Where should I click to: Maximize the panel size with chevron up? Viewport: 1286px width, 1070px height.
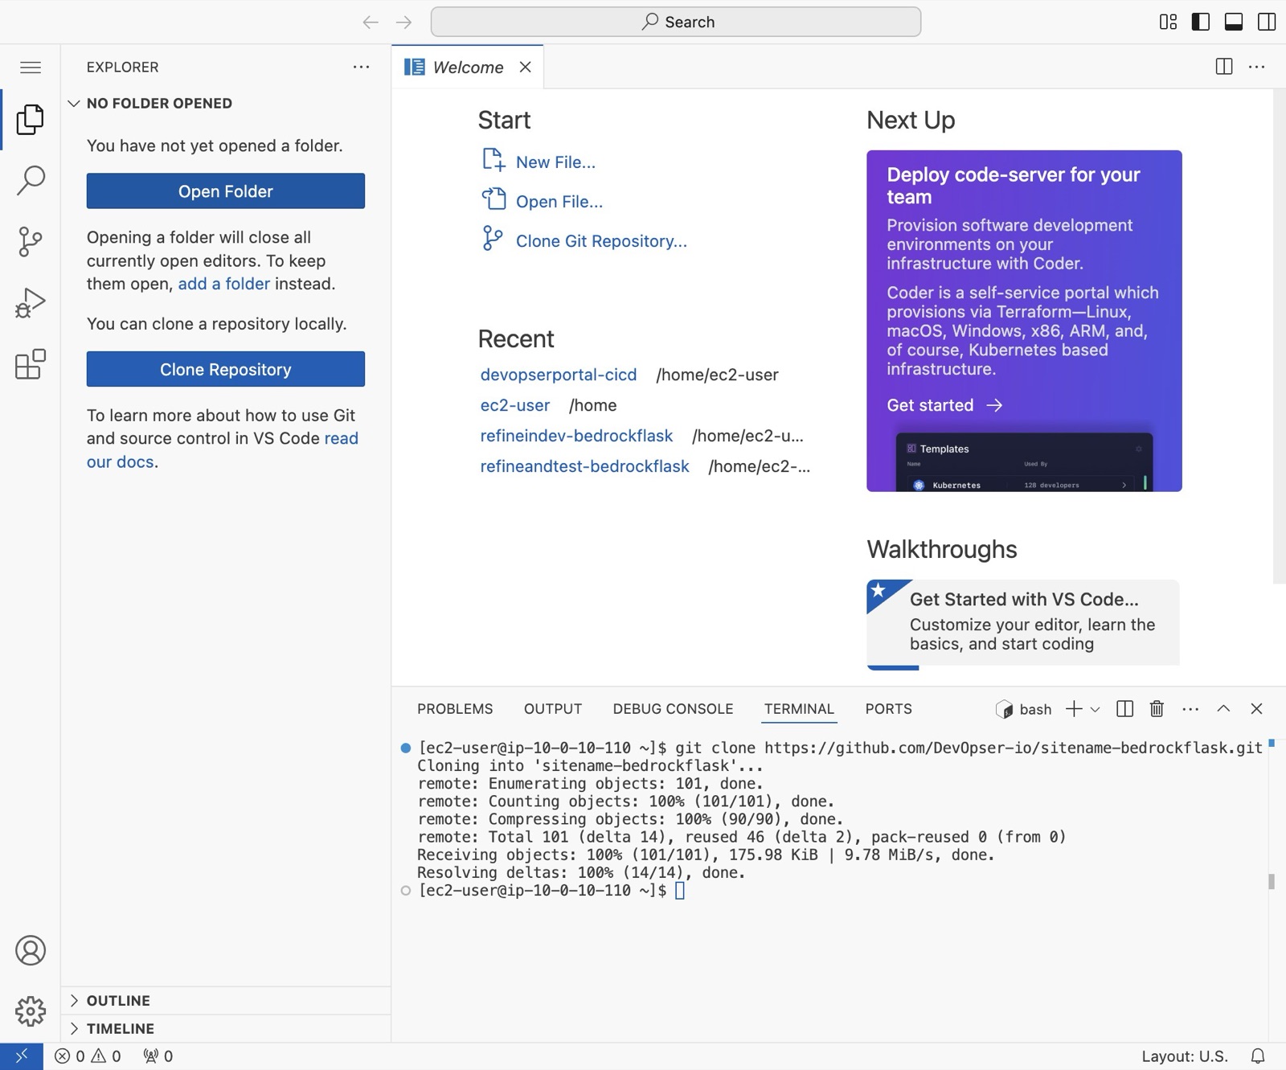pos(1223,708)
